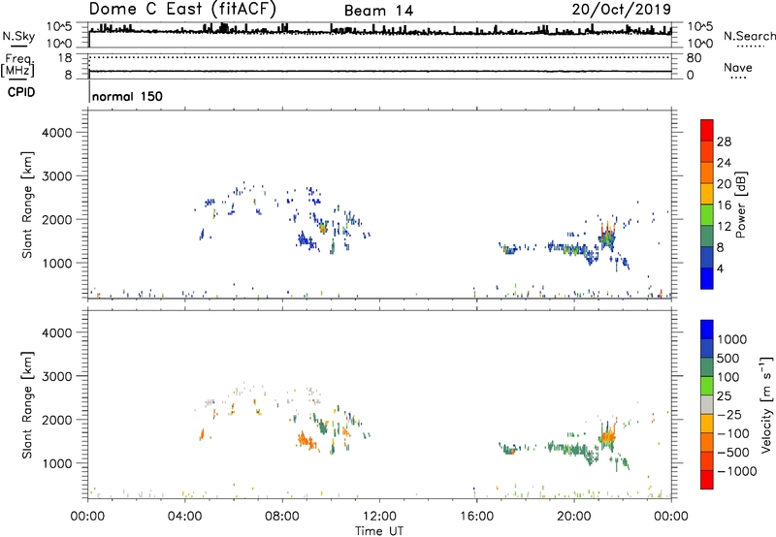Click the 'Slant Range [km]' label of power panel
This screenshot has height=537, width=776.
pos(27,205)
